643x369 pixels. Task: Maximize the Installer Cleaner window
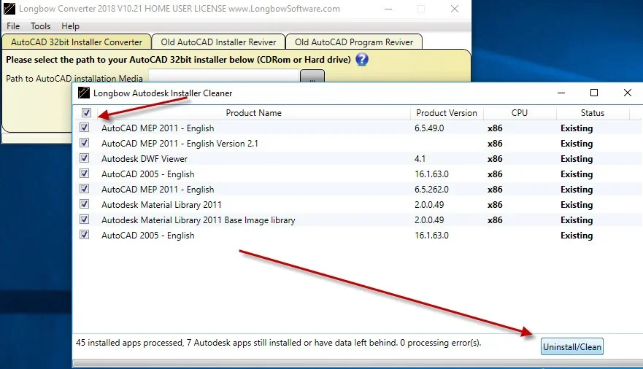point(594,93)
